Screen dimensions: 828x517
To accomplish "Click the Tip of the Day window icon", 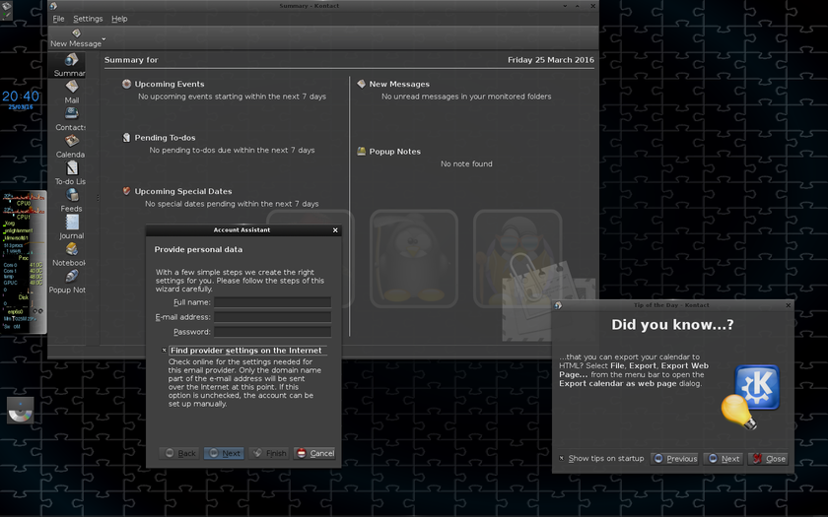I will [558, 305].
